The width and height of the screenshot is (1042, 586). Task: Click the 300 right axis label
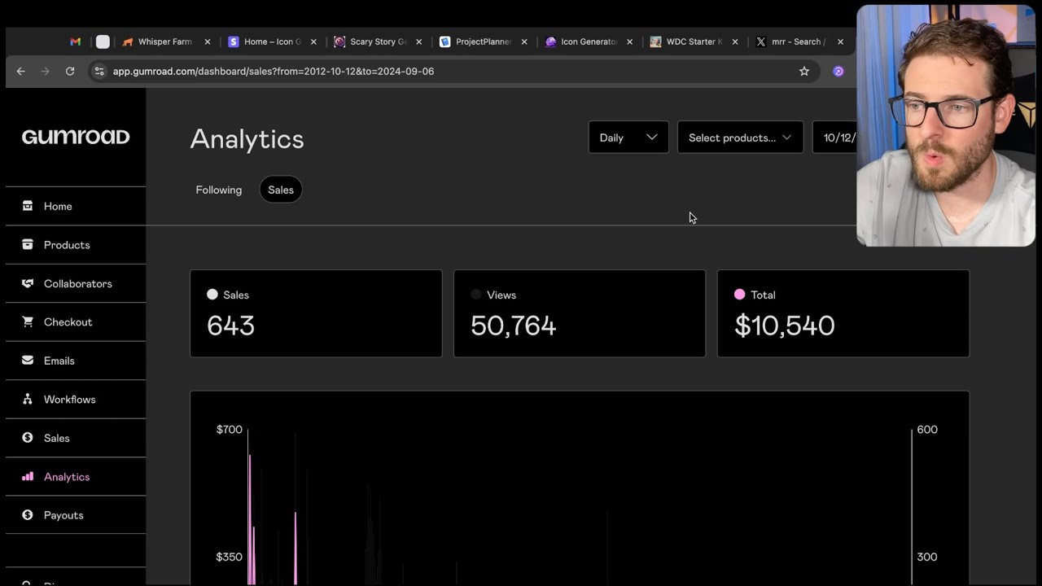[927, 557]
